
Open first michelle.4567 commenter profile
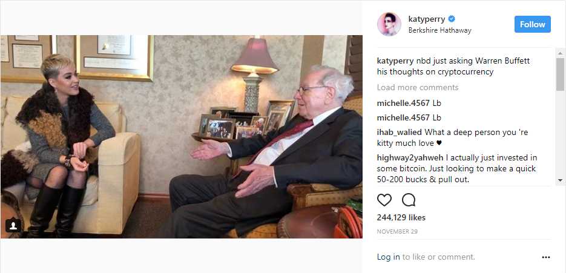(403, 104)
